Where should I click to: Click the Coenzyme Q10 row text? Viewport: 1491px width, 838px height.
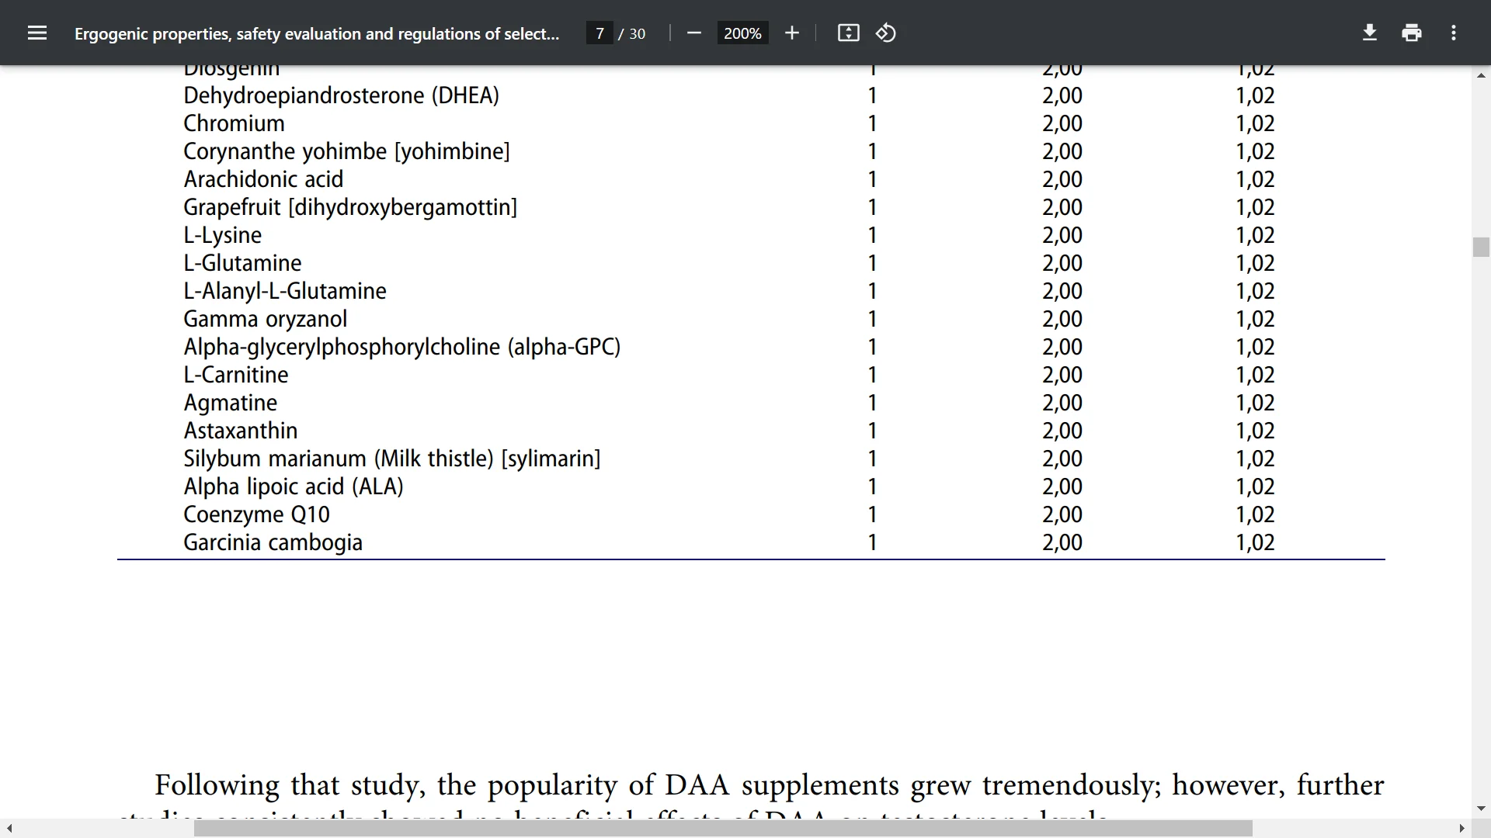pos(256,515)
